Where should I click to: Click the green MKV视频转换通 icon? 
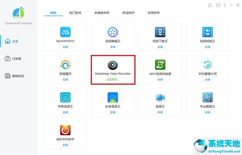point(160,65)
